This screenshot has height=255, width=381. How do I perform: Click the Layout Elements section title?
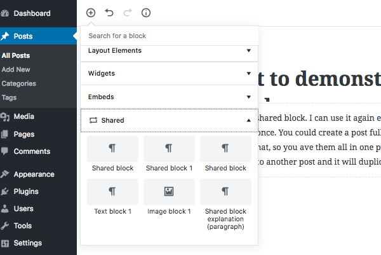pyautogui.click(x=115, y=51)
